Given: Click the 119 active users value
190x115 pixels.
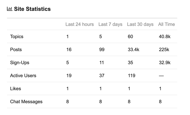Looking at the screenshot, I should 131,76.
